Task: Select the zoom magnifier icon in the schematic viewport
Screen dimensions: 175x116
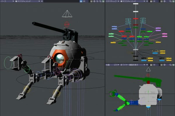Action: coord(170,1)
